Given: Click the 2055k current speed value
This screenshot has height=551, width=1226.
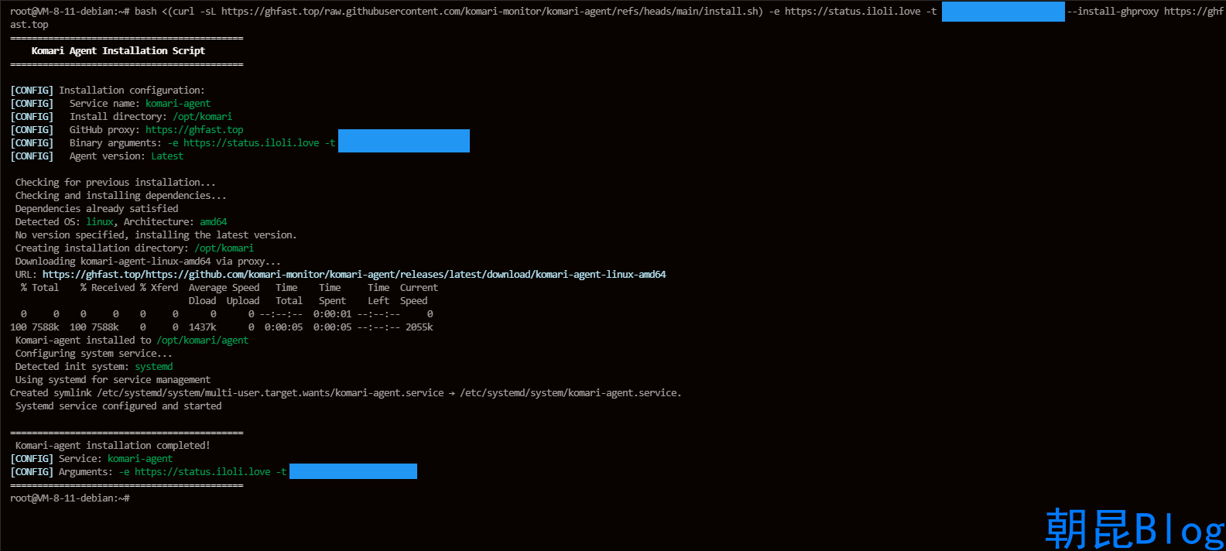Looking at the screenshot, I should pos(420,327).
